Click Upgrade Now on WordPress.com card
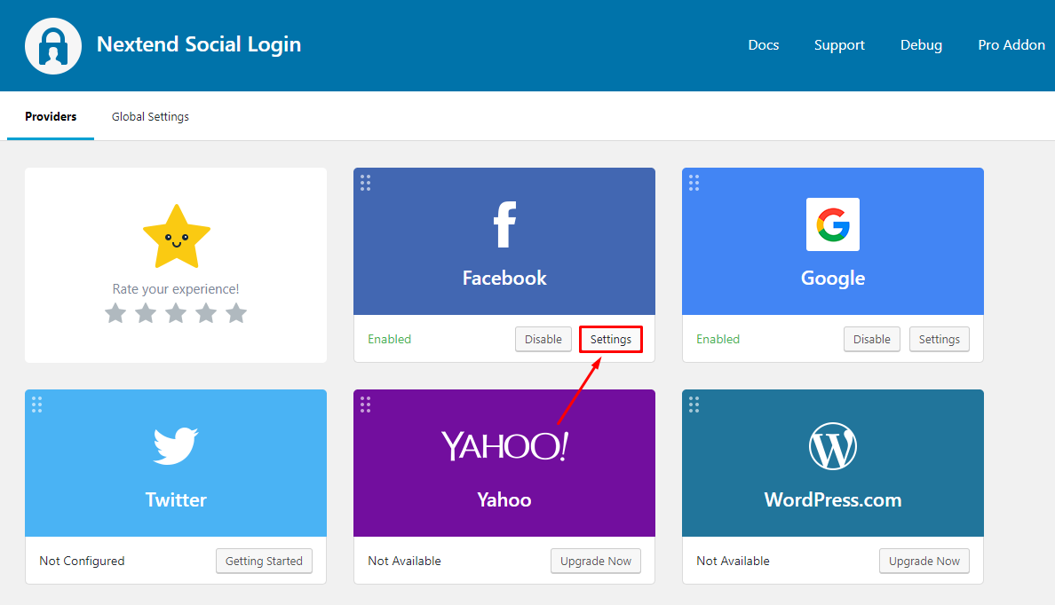The height and width of the screenshot is (605, 1055). pyautogui.click(x=924, y=562)
